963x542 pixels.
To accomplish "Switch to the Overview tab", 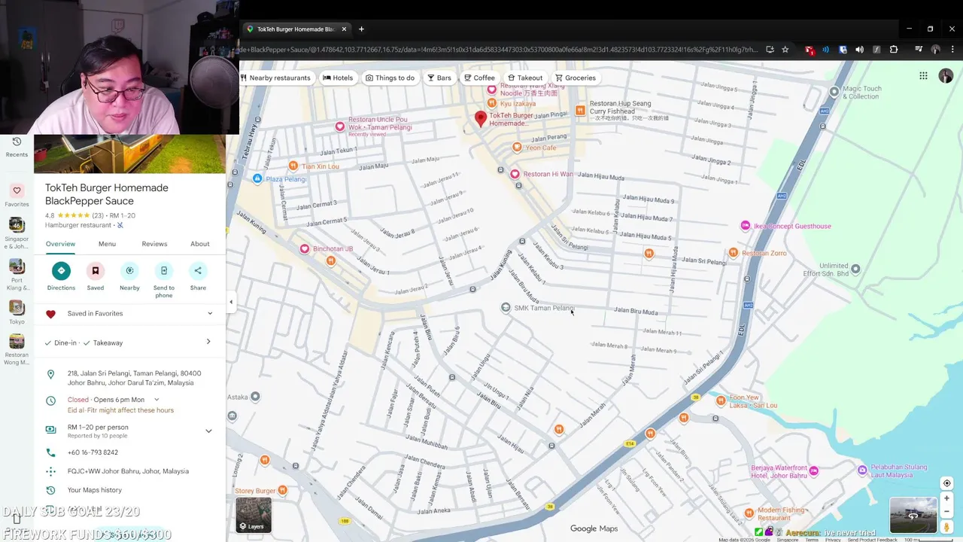I will [60, 244].
